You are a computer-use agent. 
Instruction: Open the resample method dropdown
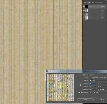[98, 92]
